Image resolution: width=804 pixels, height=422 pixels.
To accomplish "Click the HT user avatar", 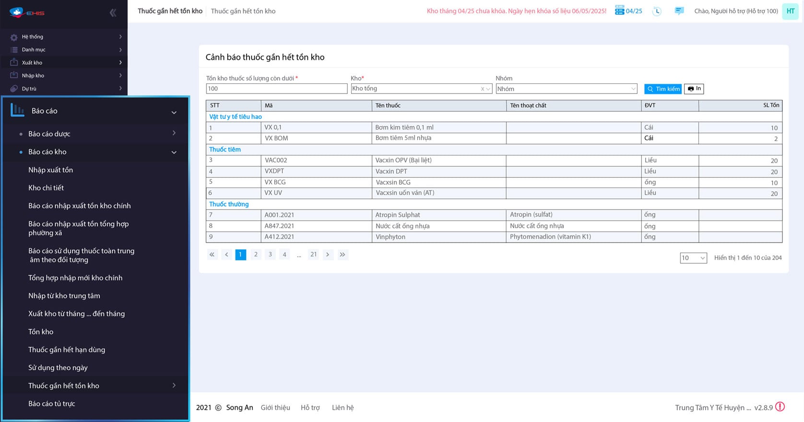I will [790, 11].
